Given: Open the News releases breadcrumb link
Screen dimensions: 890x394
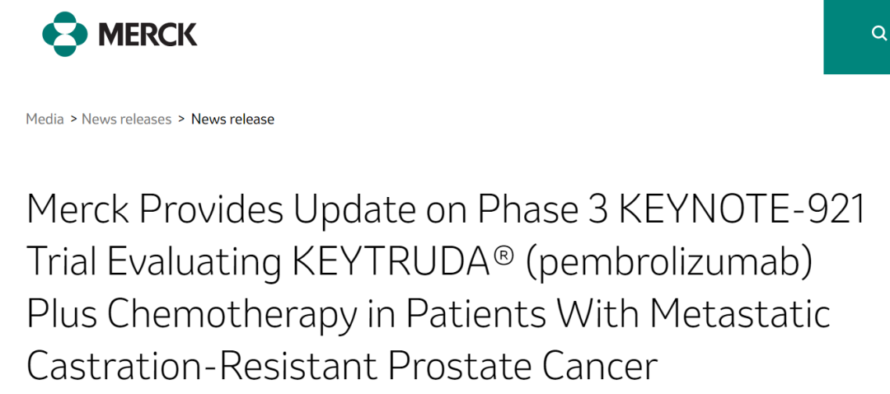Looking at the screenshot, I should (126, 119).
